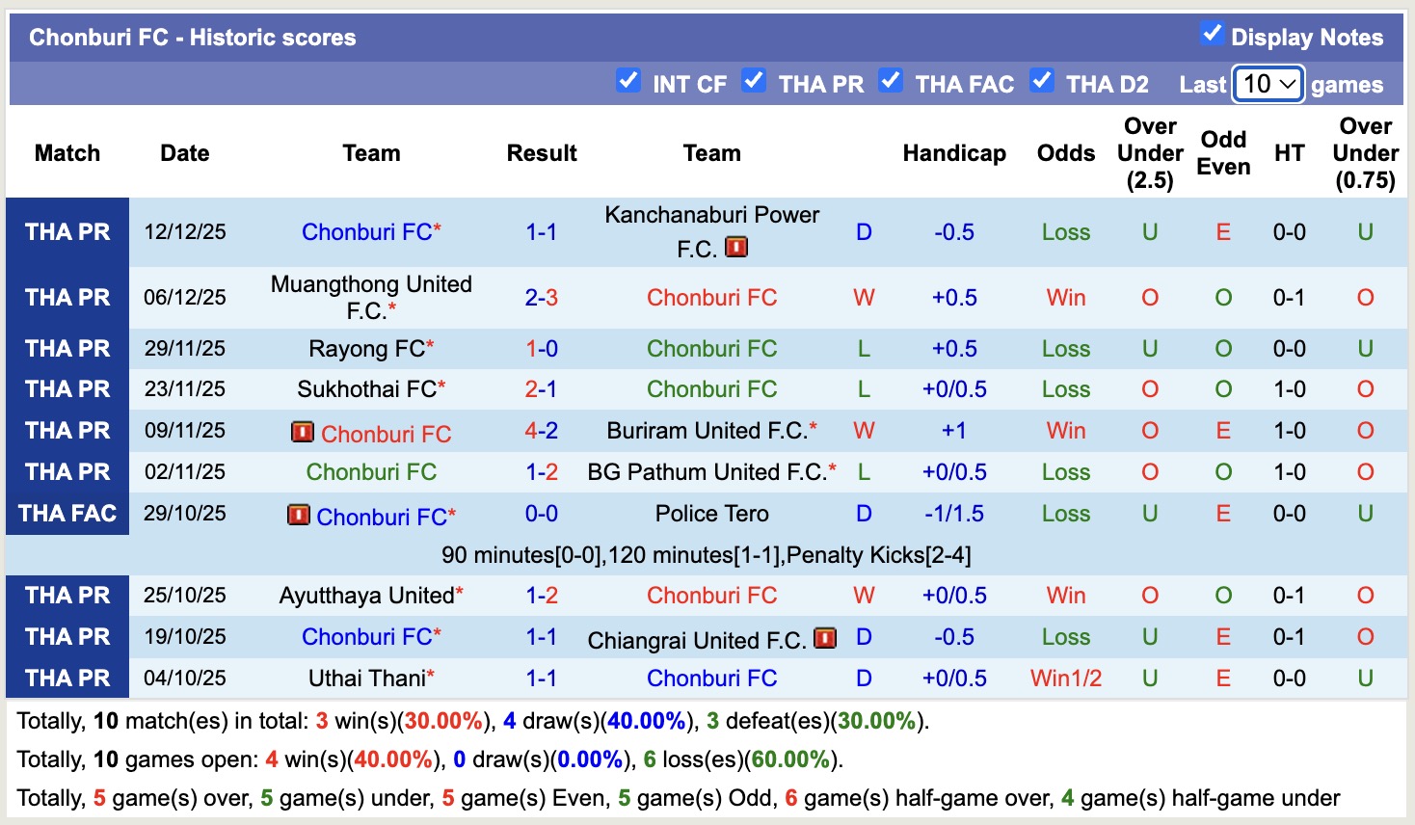Select the red card icon next to Chiangrai United F.C.
The image size is (1415, 825).
tap(826, 637)
